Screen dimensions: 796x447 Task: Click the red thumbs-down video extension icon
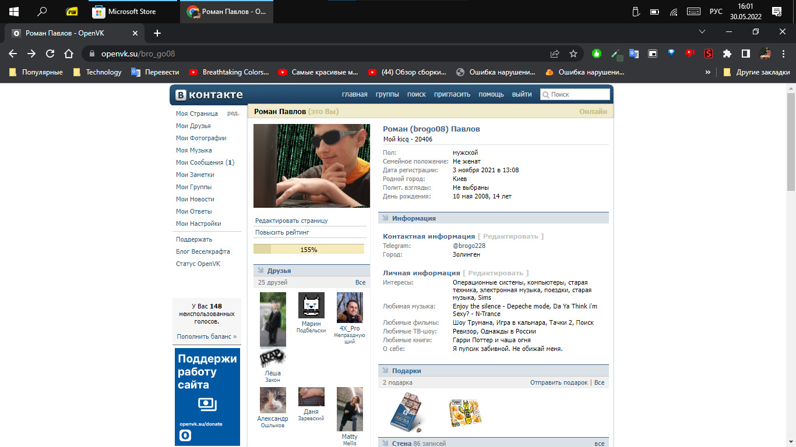coord(690,54)
